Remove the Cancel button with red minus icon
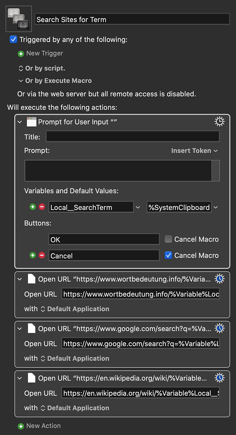 (42, 255)
